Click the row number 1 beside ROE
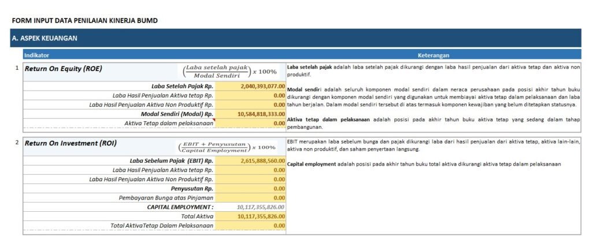Screen dimensions: 592x247 click(x=17, y=68)
